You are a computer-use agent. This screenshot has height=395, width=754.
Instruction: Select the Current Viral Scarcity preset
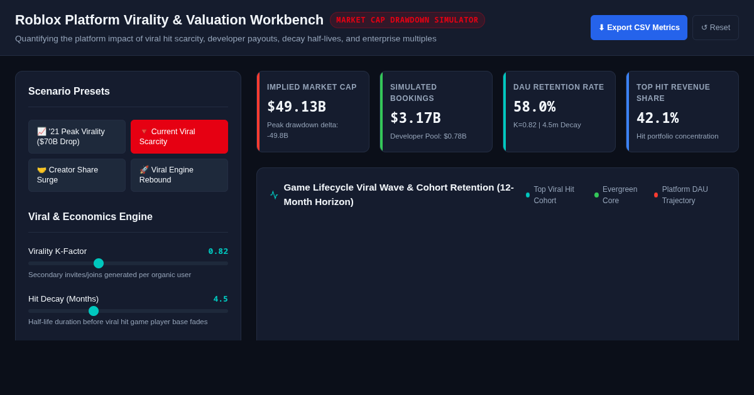coord(179,137)
